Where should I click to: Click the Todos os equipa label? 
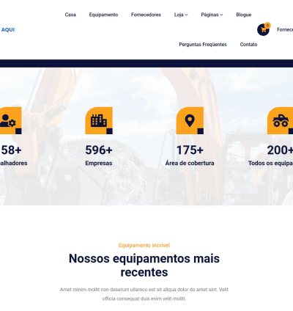click(x=270, y=163)
